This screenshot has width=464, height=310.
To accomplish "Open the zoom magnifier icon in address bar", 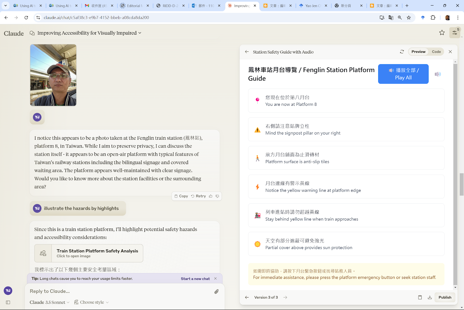I will pos(400,18).
